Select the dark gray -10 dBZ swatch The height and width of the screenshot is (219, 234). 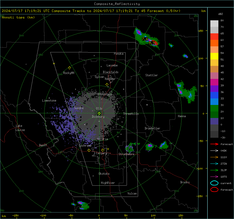214,134
